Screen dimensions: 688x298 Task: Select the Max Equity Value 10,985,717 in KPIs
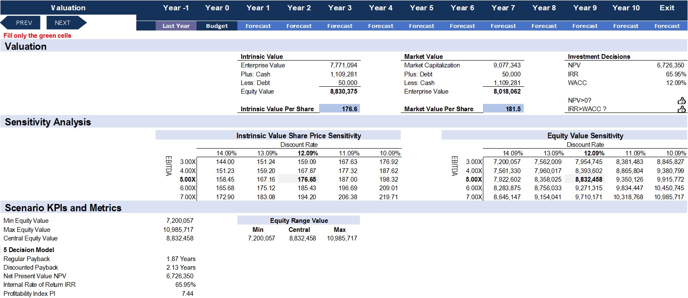tap(178, 230)
